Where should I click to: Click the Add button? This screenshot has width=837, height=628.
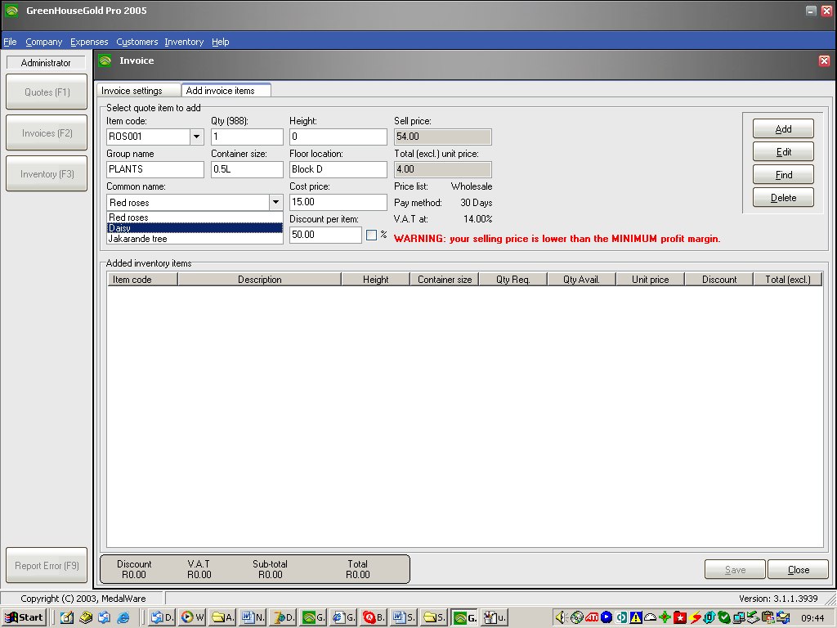783,128
